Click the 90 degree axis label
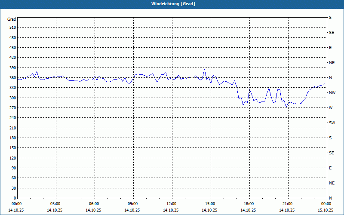Screen dimensions: 344x215 [x=14, y=168]
